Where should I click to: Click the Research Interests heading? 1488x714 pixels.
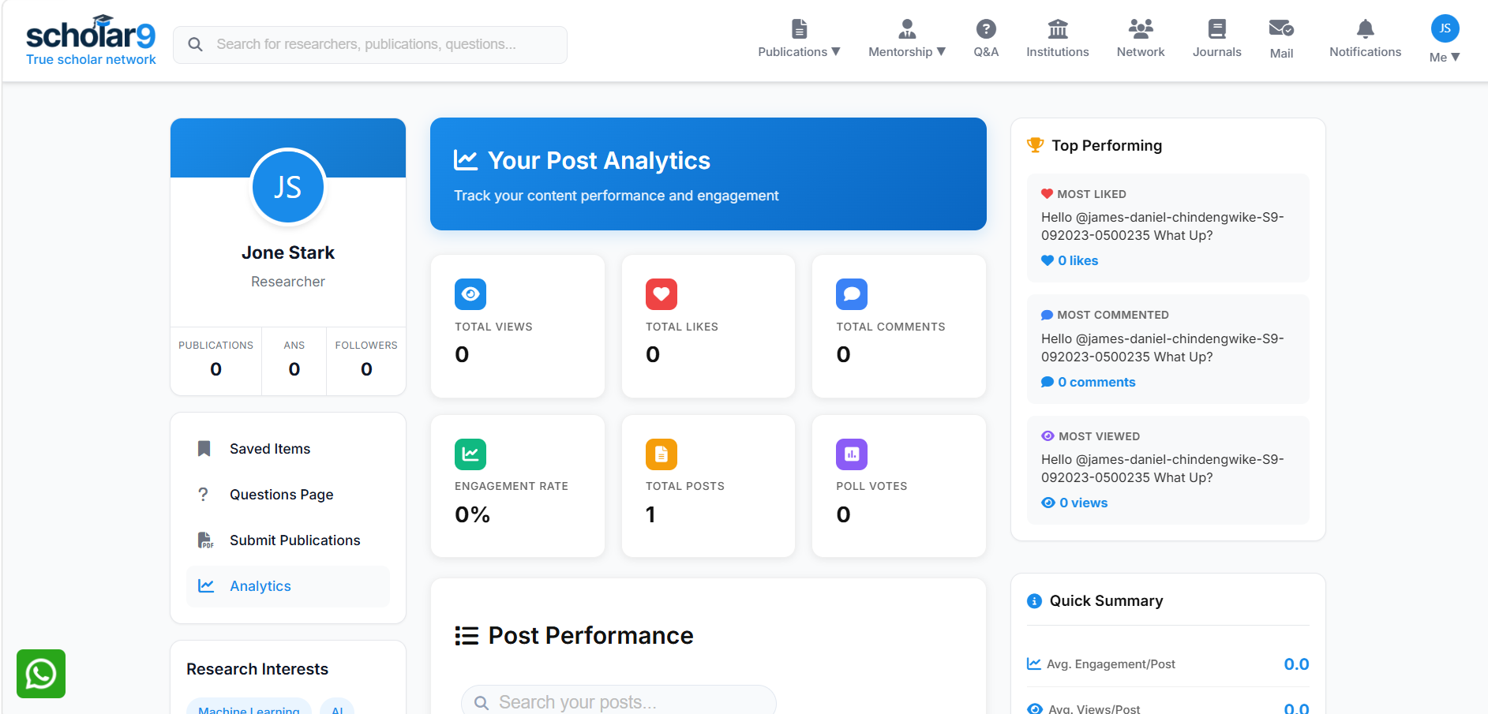[x=257, y=669]
